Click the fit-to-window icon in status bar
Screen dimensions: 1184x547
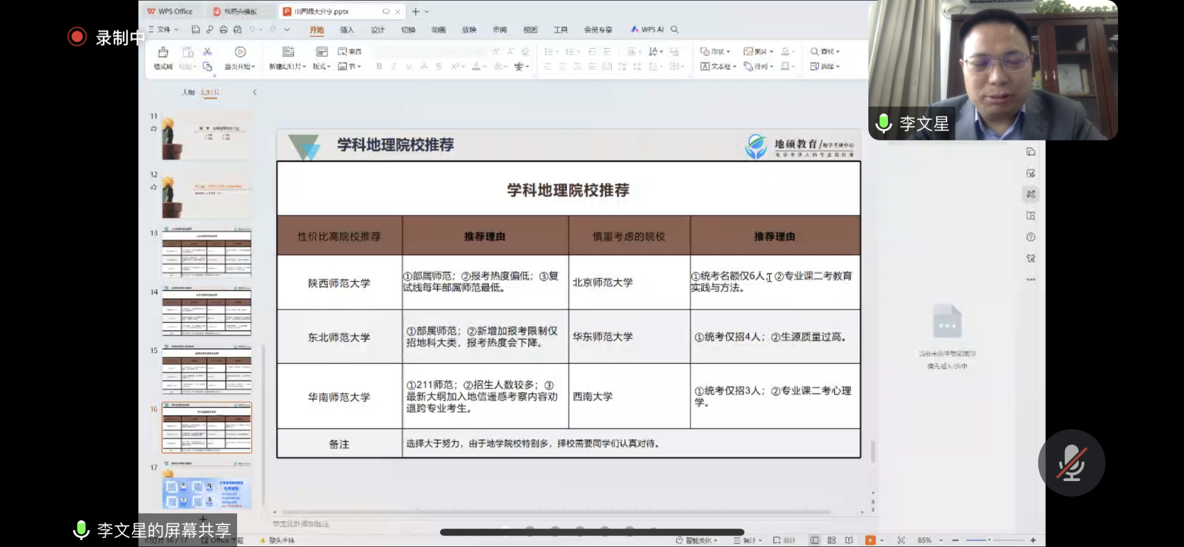tap(901, 540)
